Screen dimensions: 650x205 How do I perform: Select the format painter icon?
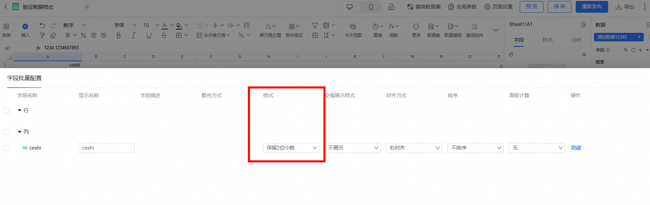(x=42, y=35)
